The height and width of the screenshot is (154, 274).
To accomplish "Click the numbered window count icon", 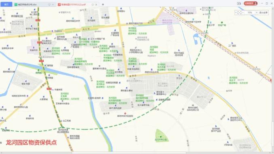I will [x=239, y=3].
